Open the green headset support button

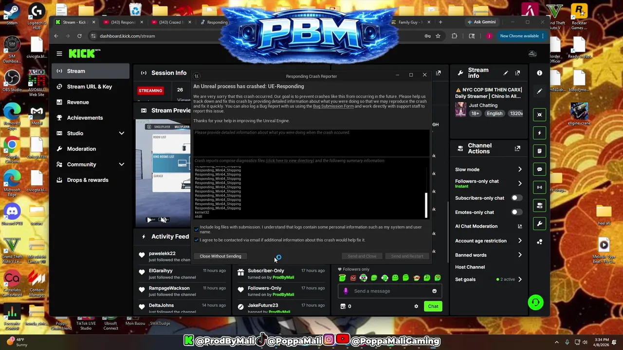535,302
